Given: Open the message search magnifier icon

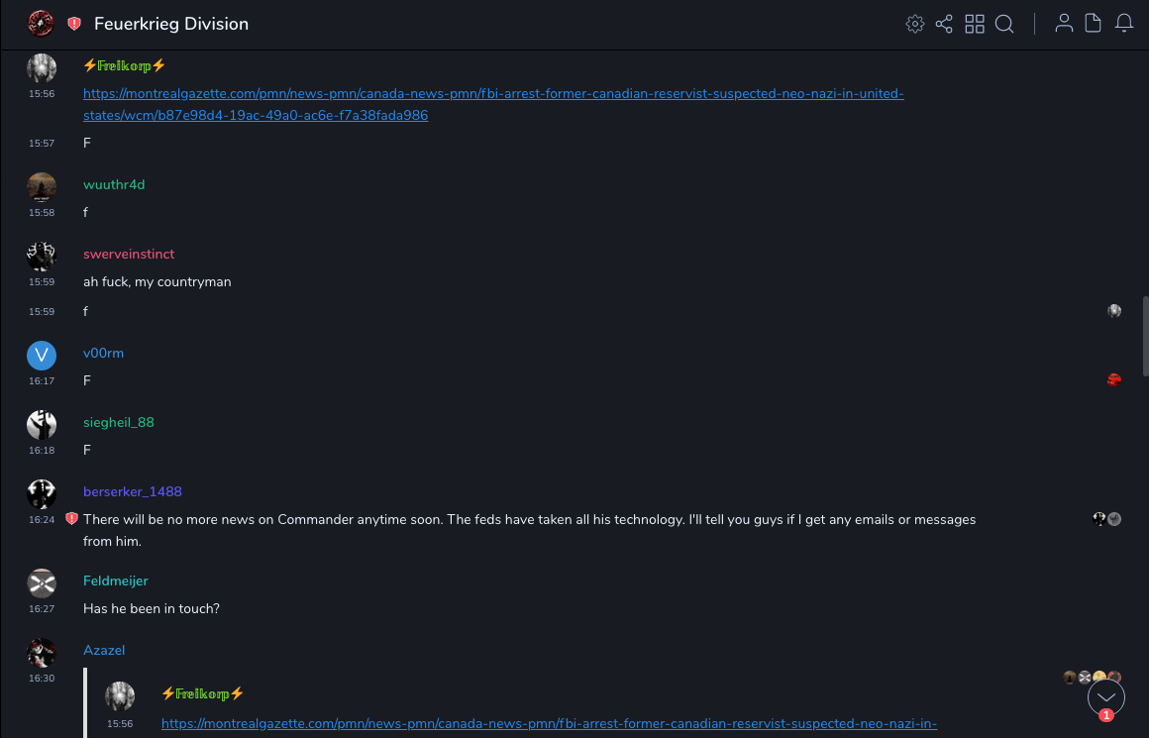Looking at the screenshot, I should 1004,24.
